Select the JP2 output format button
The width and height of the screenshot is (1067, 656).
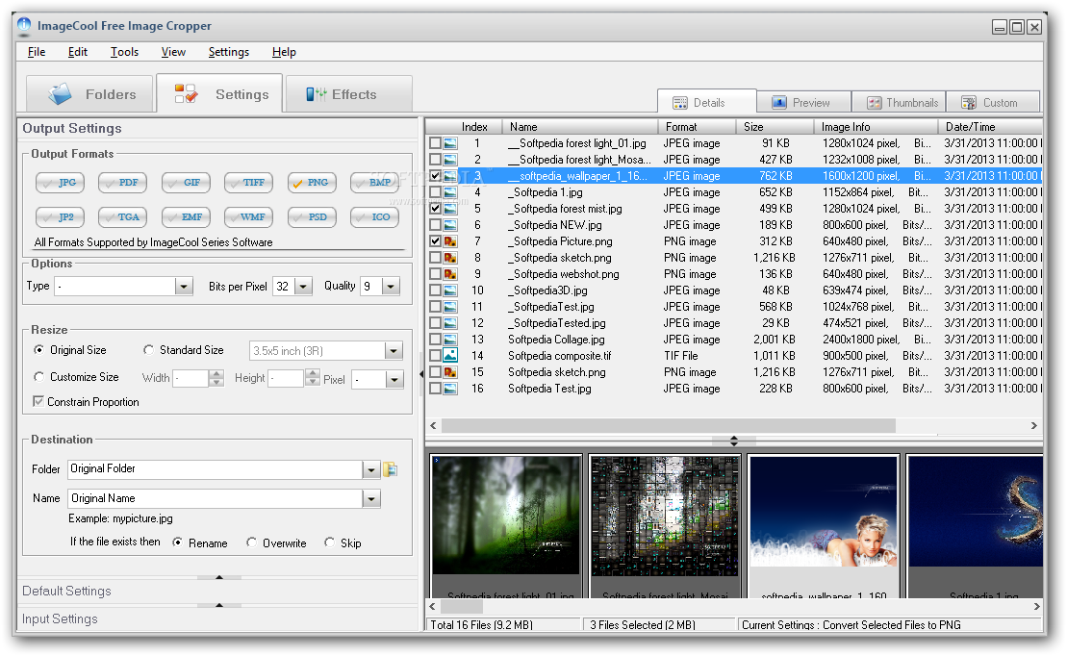(60, 217)
